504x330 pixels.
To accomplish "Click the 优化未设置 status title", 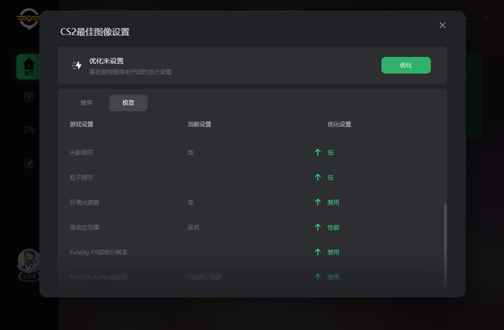I will (106, 60).
